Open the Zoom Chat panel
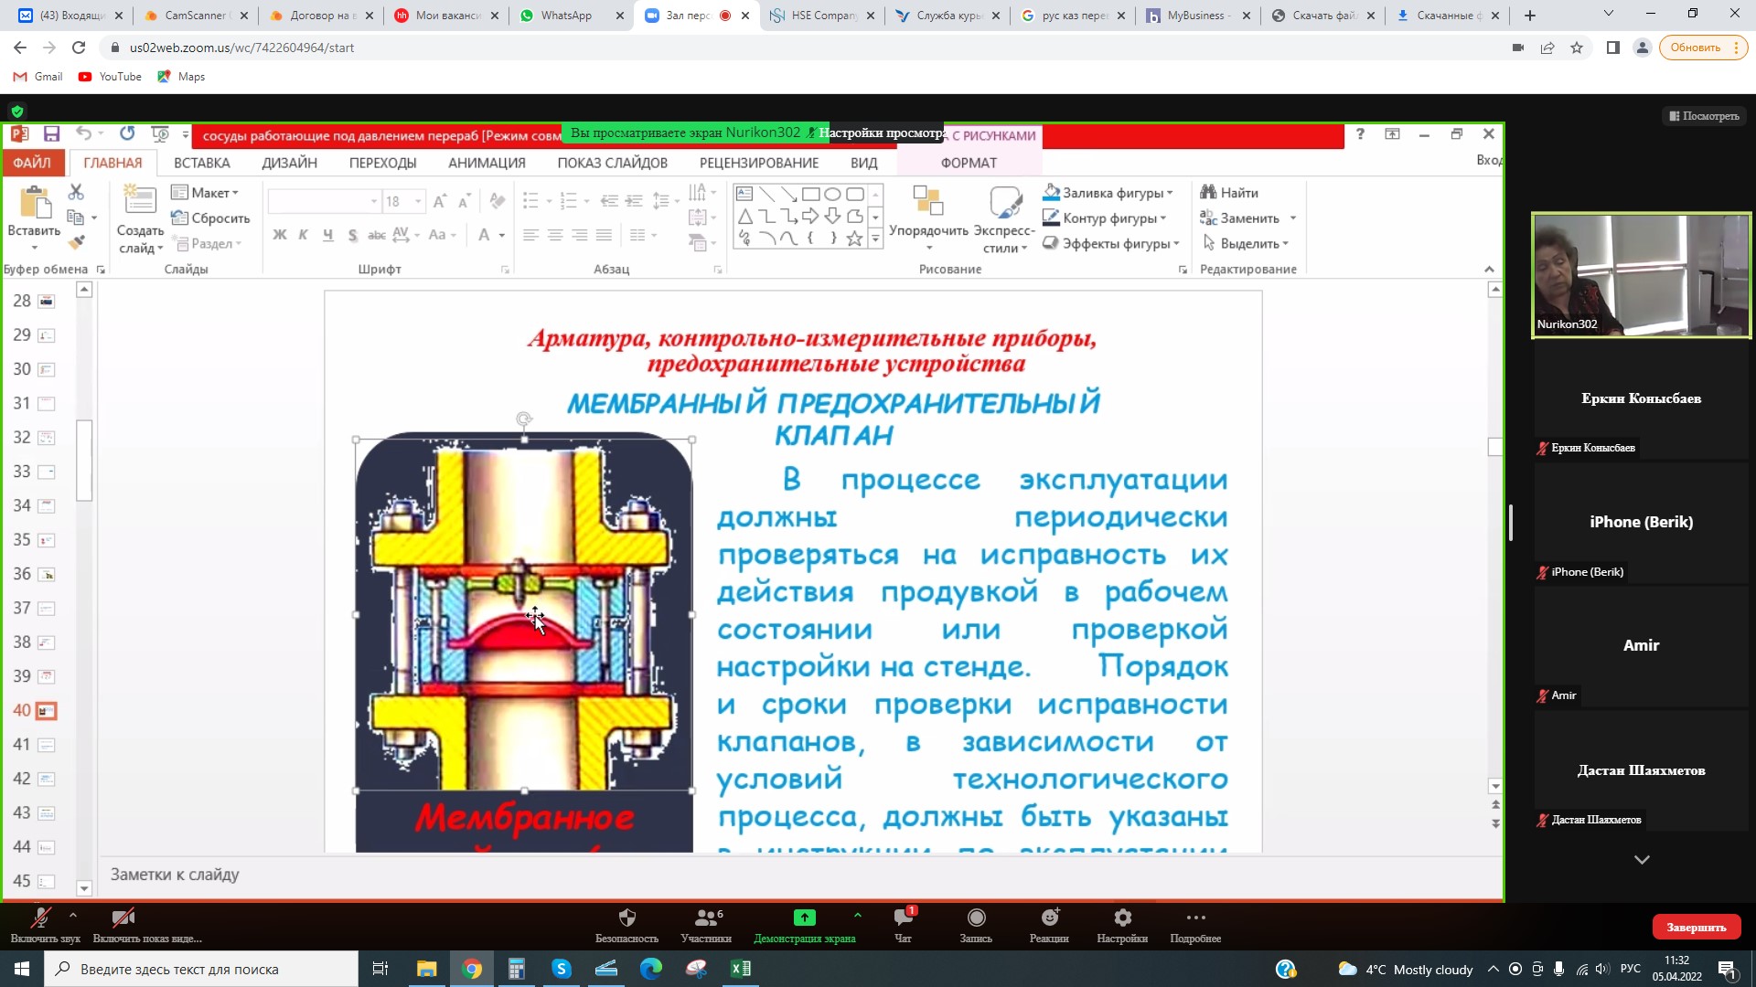This screenshot has height=987, width=1756. [x=903, y=918]
